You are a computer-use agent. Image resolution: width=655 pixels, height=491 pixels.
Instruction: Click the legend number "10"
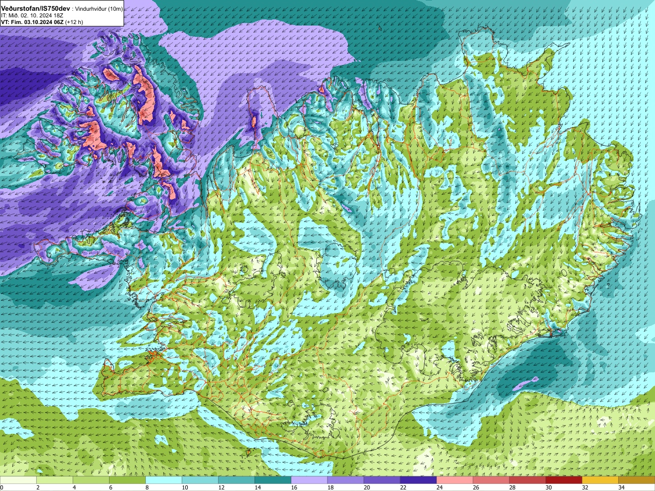[185, 487]
